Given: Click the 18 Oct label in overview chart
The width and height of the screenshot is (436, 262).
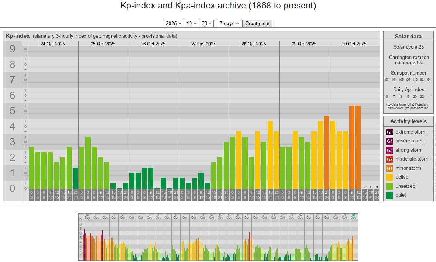Looking at the screenshot, I should [247, 217].
